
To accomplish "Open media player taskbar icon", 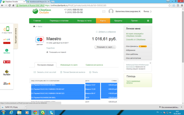I will [x=27, y=112].
